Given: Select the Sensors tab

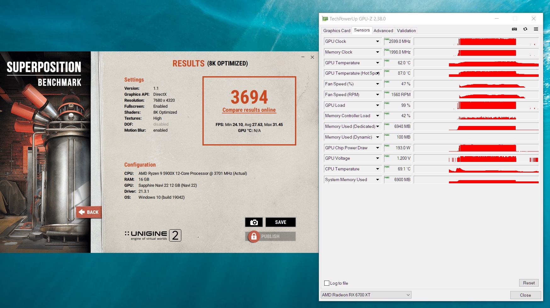Looking at the screenshot, I should [x=362, y=30].
